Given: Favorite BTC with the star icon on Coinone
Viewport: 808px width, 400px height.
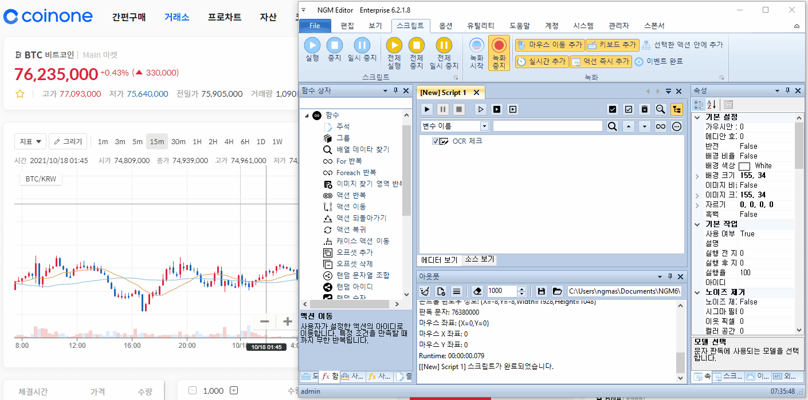Looking at the screenshot, I should coord(20,94).
